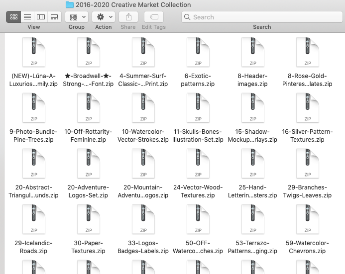
Task: Select the 30-Paper-Textures.zip icon
Action: (x=89, y=219)
